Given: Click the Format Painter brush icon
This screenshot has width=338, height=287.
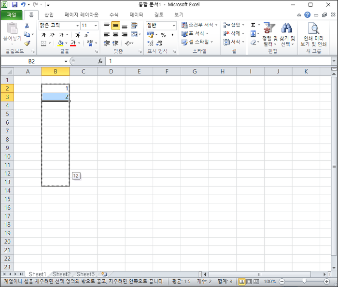Looking at the screenshot, I should pyautogui.click(x=27, y=43).
